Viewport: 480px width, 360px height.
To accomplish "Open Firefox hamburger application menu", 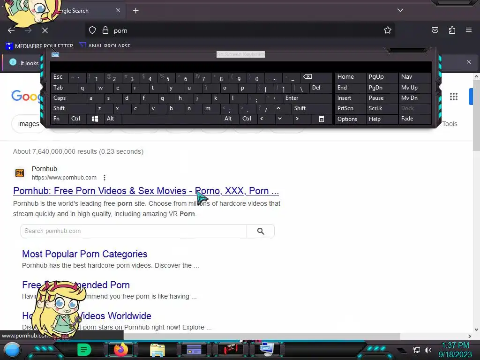I will point(469,30).
